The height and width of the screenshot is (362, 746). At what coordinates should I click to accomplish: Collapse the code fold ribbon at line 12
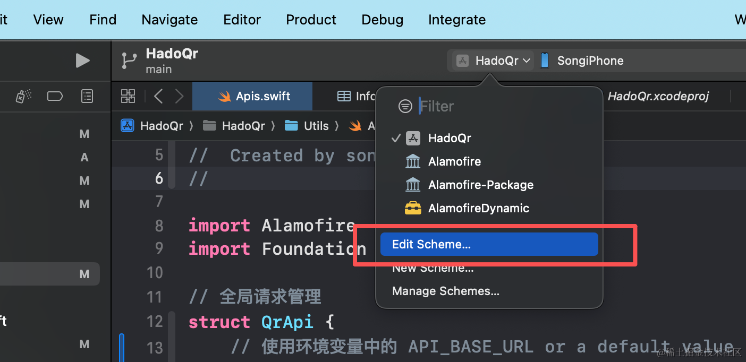pyautogui.click(x=171, y=336)
